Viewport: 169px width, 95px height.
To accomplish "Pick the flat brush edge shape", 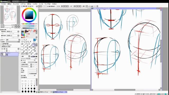I will 36,56.
